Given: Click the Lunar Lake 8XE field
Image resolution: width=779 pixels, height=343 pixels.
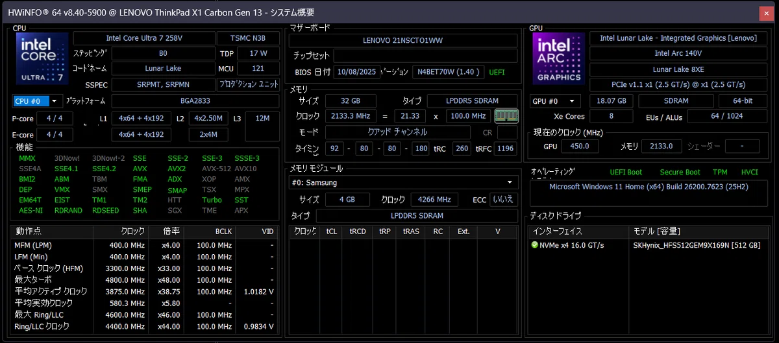Looking at the screenshot, I should 678,69.
